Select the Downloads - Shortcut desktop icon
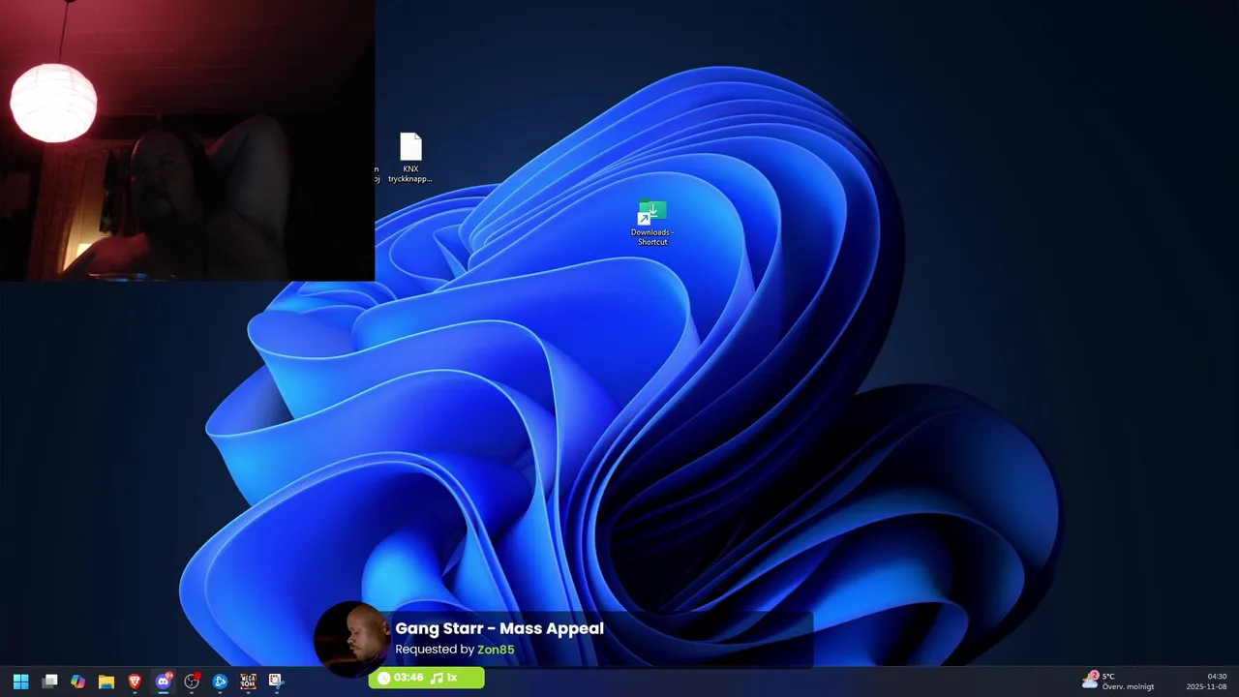This screenshot has width=1239, height=697. 652,223
